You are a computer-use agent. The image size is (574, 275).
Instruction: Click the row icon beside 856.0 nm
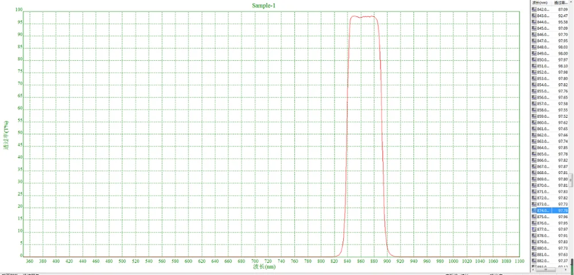534,98
